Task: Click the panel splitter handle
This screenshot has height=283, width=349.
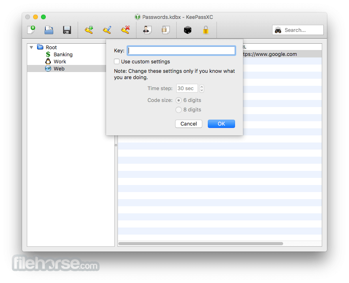Action: 116,145
